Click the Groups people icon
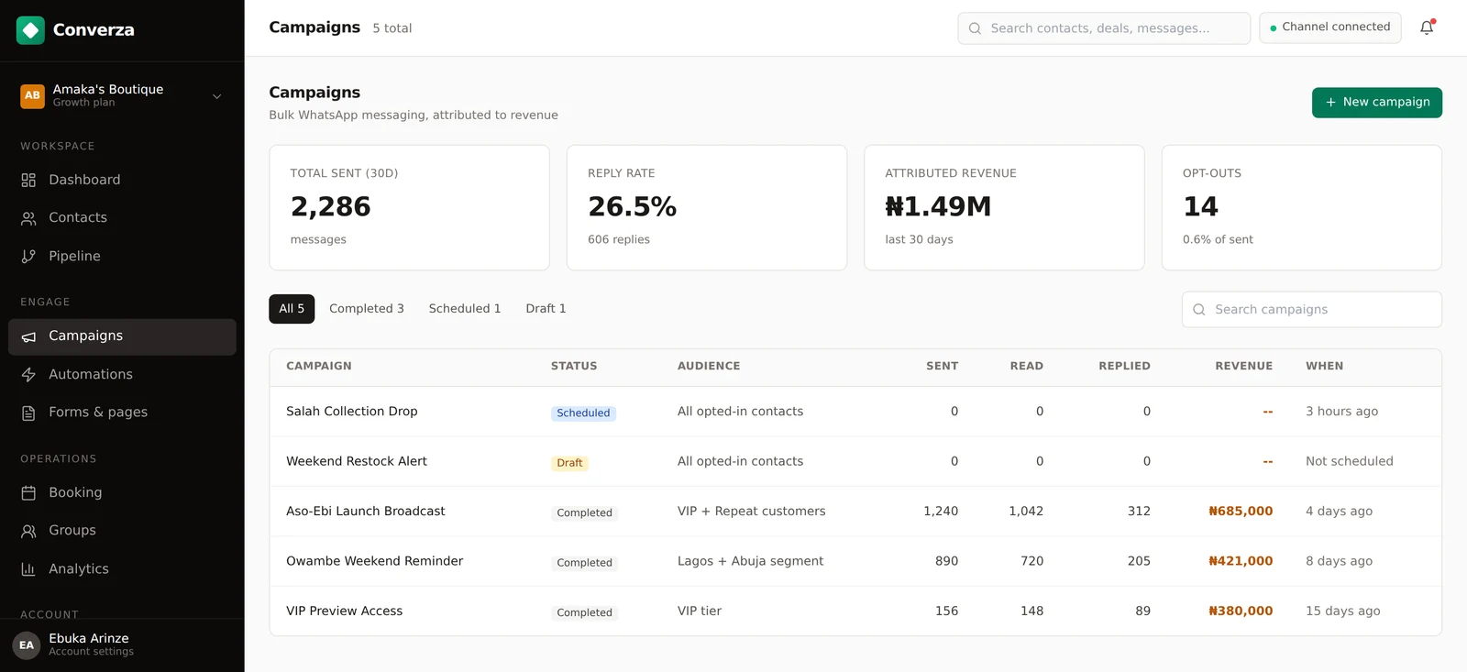The width and height of the screenshot is (1467, 672). (x=28, y=531)
